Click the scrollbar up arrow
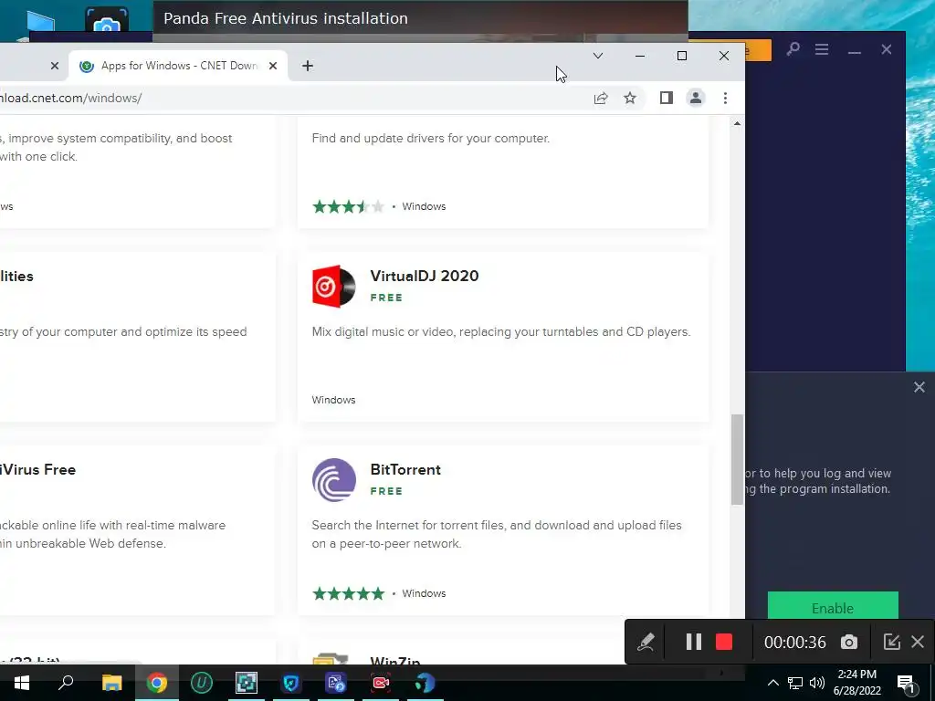 (x=737, y=123)
